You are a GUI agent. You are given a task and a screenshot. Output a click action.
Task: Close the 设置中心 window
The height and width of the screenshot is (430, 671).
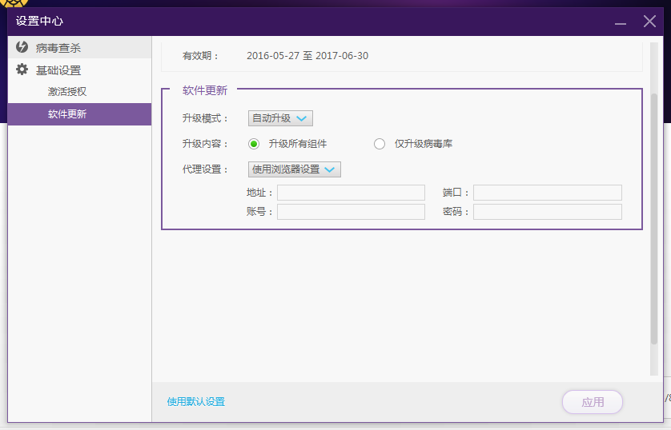pyautogui.click(x=649, y=22)
